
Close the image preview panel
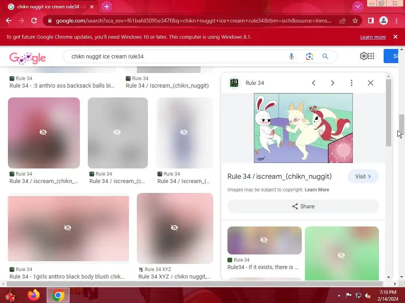[x=370, y=83]
